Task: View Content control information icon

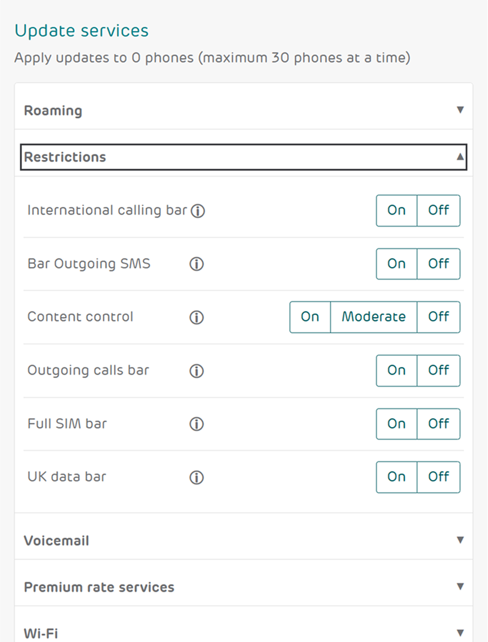Action: click(196, 317)
